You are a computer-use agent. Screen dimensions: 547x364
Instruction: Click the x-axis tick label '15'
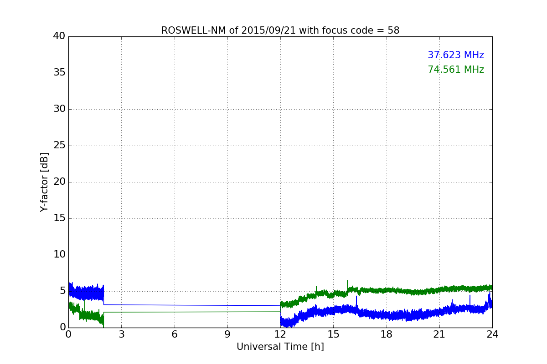point(333,334)
